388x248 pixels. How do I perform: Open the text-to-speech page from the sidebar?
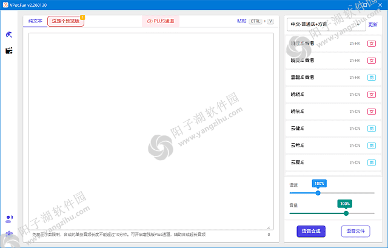click(x=9, y=35)
